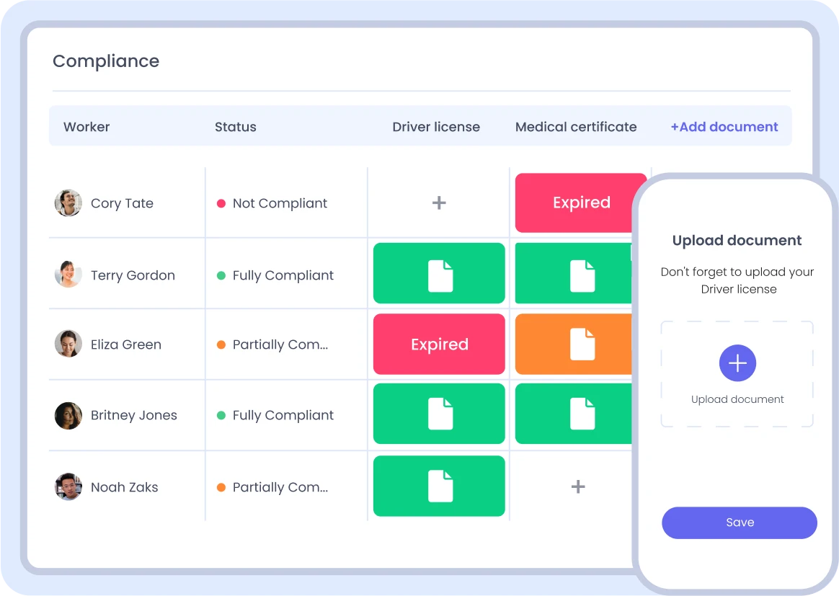Save the uploaded document
This screenshot has width=839, height=596.
click(740, 522)
